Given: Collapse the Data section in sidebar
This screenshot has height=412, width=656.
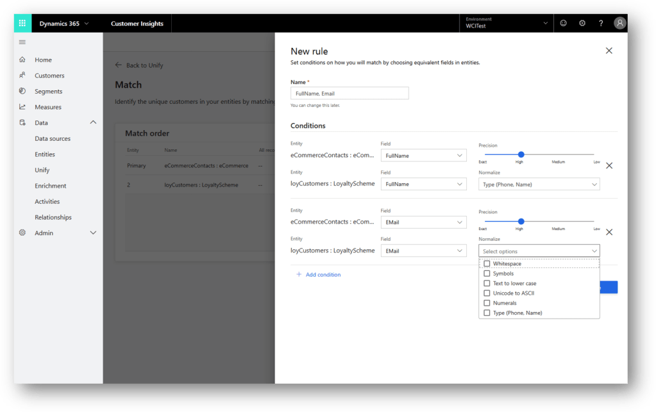Looking at the screenshot, I should pos(93,122).
